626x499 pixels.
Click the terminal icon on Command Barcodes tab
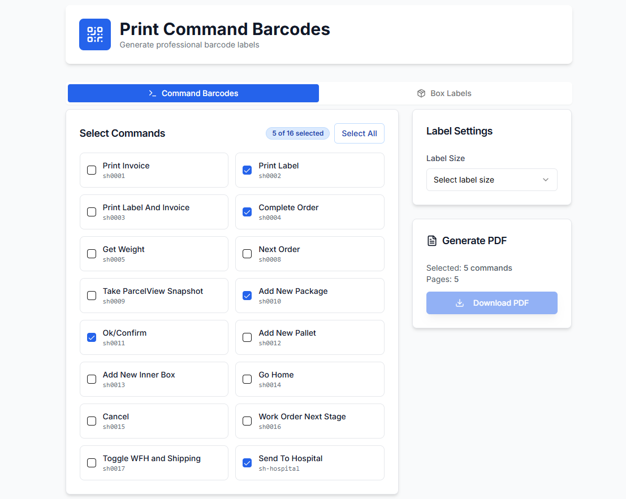(153, 93)
